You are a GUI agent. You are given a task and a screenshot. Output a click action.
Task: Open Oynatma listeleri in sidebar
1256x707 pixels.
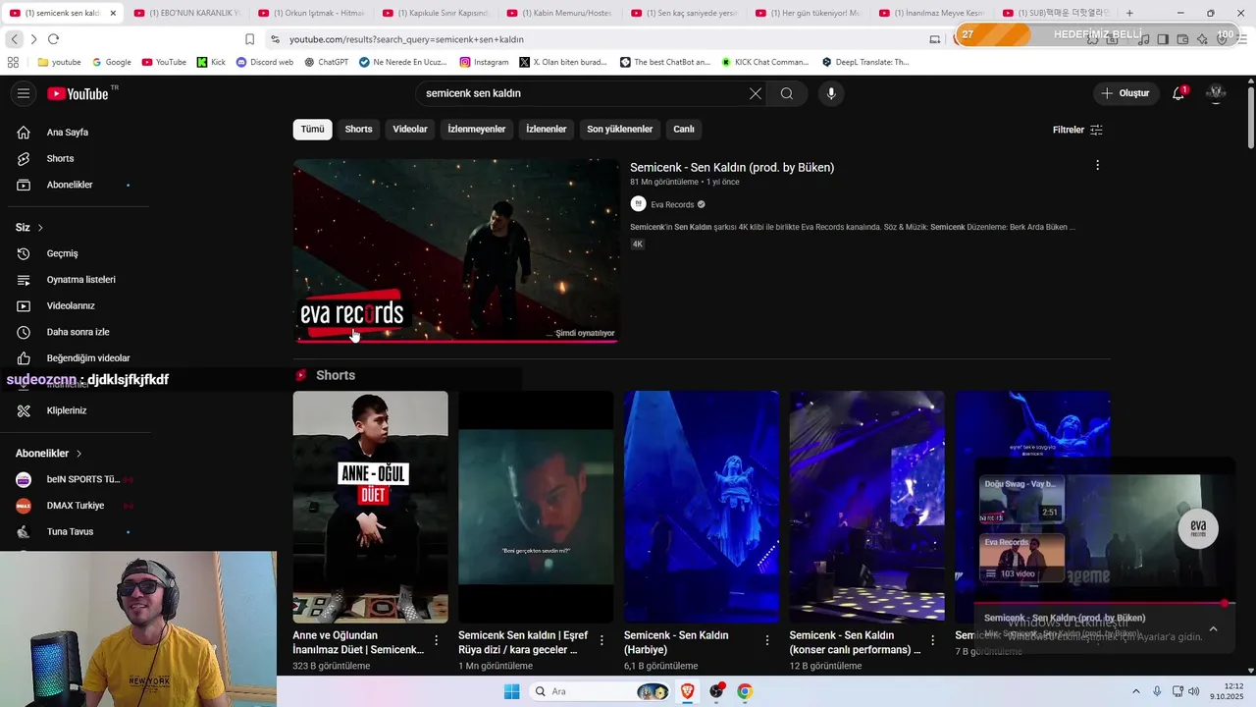click(x=80, y=280)
